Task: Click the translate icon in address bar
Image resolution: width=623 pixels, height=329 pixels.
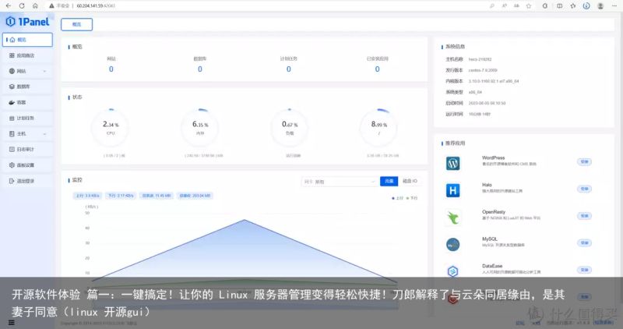Action: [516, 6]
